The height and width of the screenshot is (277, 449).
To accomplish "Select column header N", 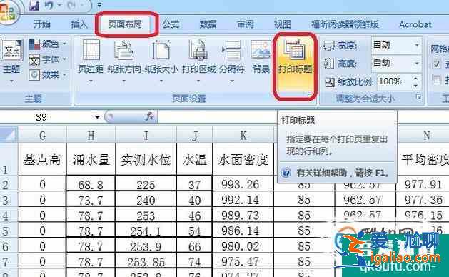I will tap(427, 135).
